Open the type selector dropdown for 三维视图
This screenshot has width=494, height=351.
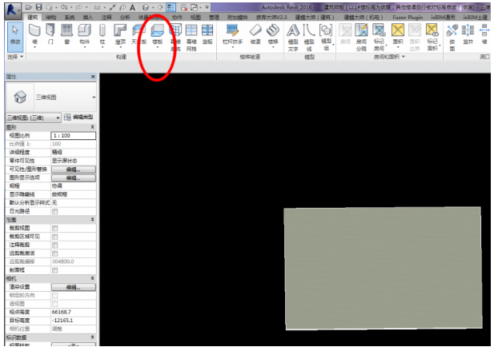coord(94,98)
